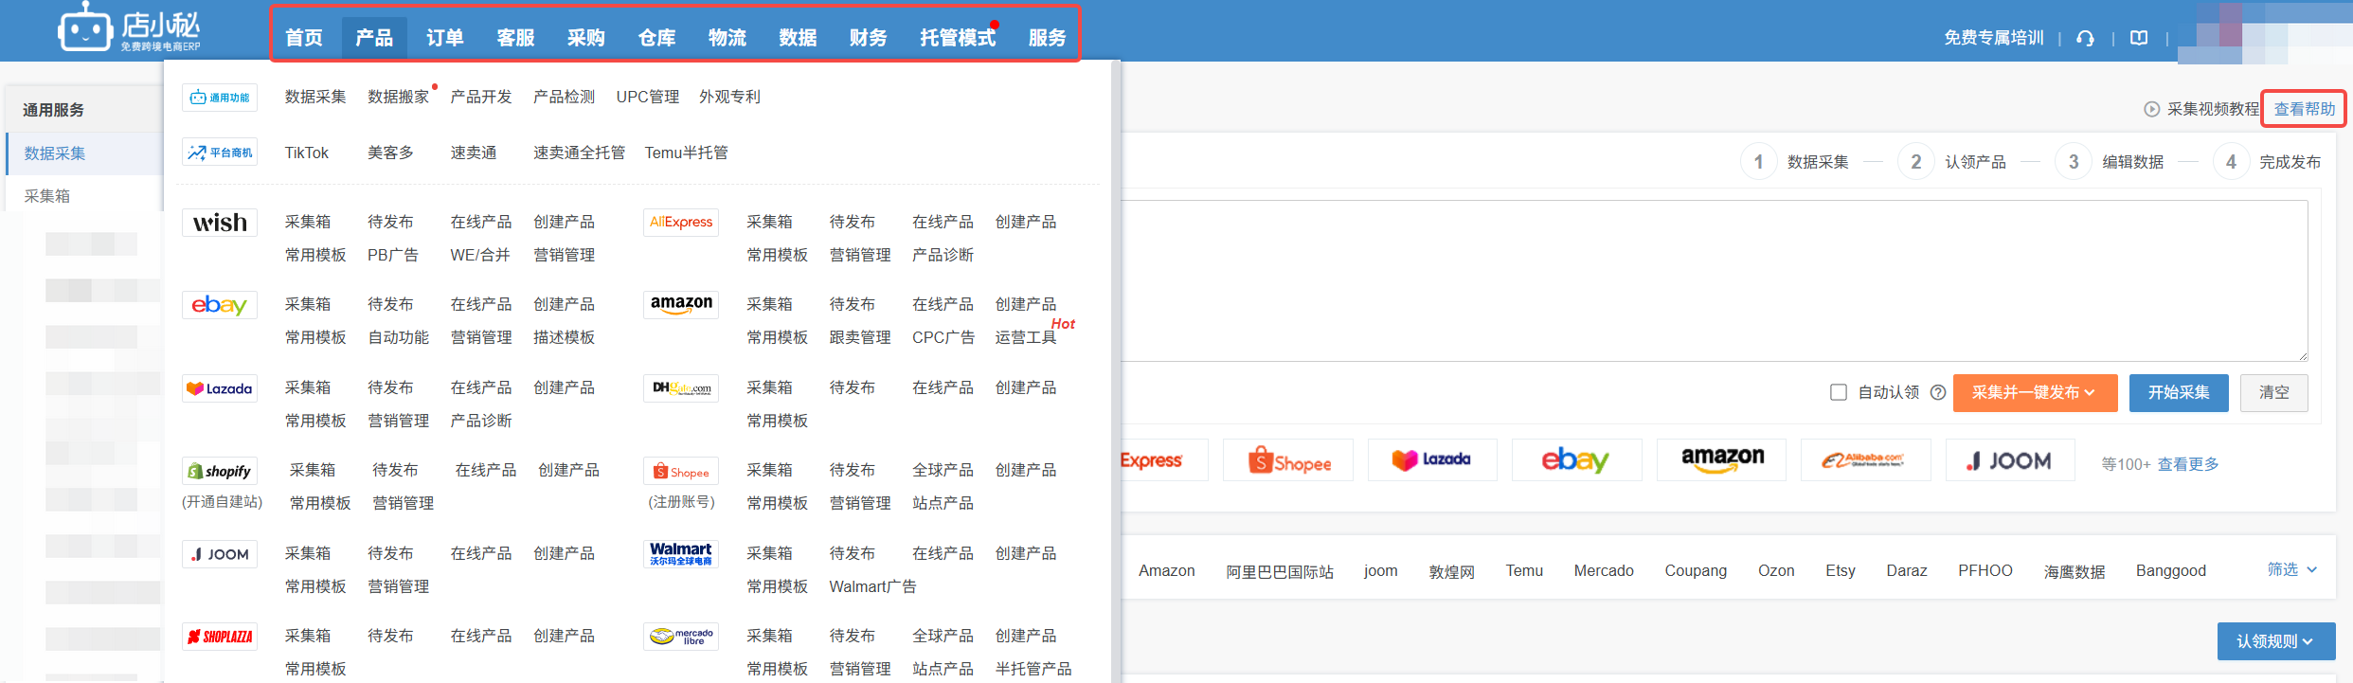2353x683 pixels.
Task: Open the 产品 top menu
Action: [x=374, y=38]
